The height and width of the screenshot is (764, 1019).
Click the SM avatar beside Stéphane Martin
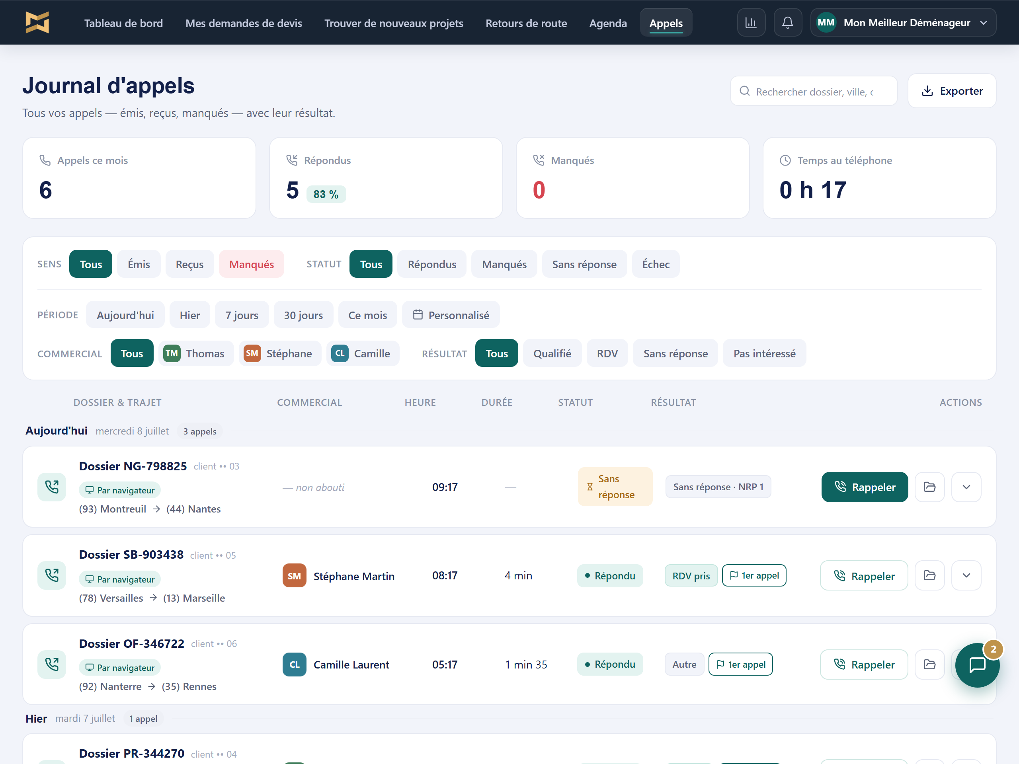[295, 576]
